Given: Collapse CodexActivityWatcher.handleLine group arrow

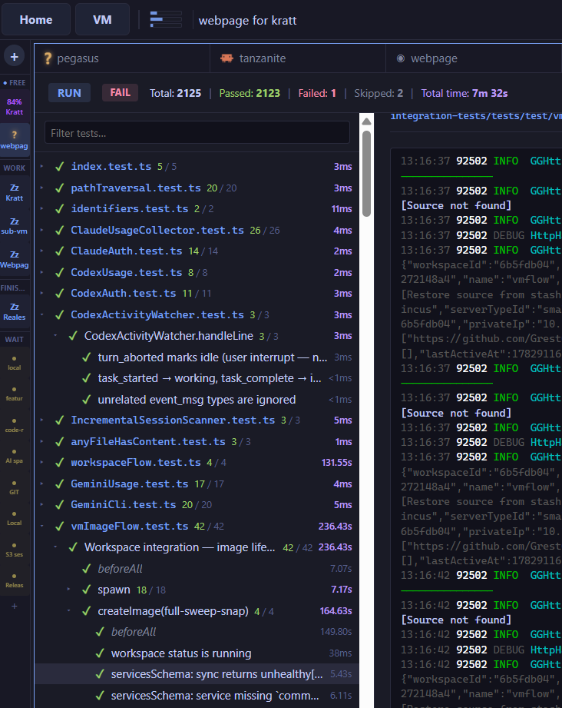Looking at the screenshot, I should tap(55, 335).
